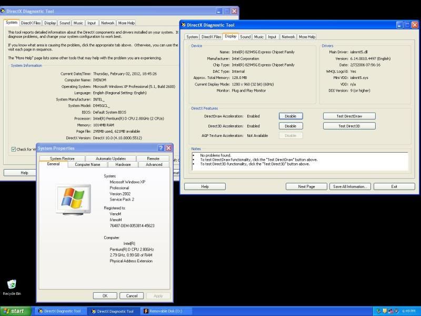421x316 pixels.
Task: Select the Display tab in the front DirectX window
Action: [x=230, y=36]
